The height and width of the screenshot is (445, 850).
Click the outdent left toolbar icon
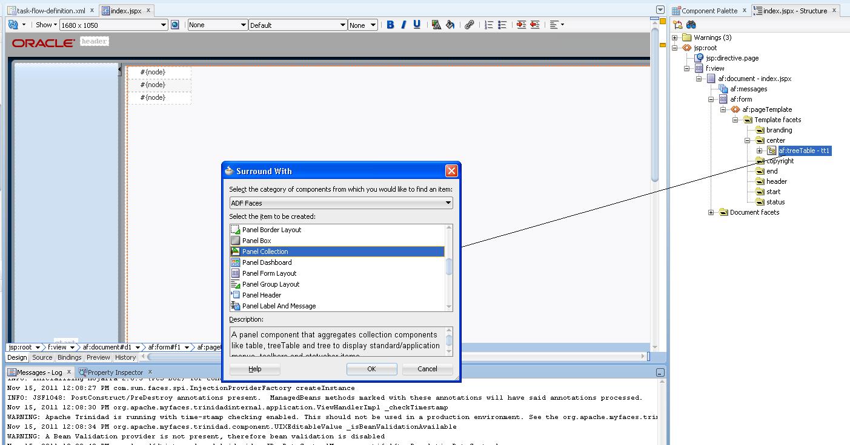coord(534,25)
